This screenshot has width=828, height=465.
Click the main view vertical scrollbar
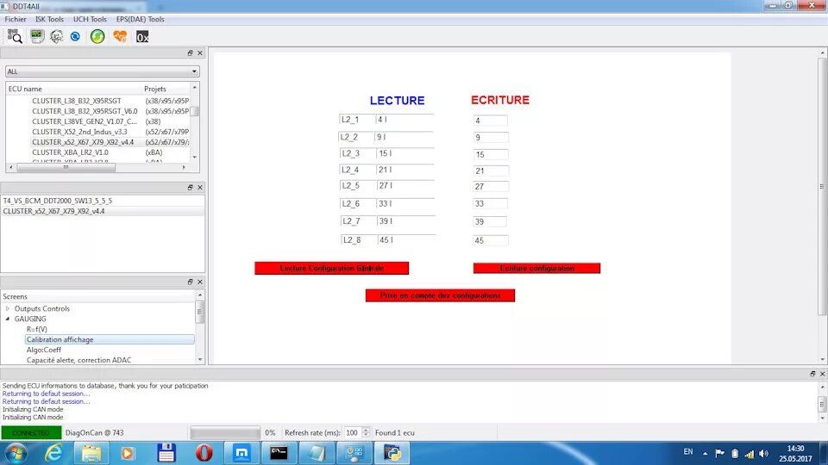(x=822, y=186)
